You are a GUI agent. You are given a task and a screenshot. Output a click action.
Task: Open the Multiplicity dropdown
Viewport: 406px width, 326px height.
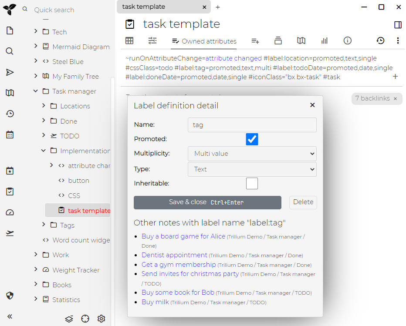(x=252, y=154)
